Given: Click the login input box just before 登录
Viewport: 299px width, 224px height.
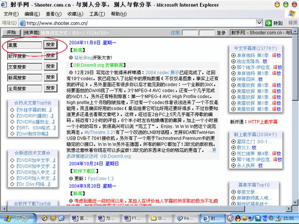Looking at the screenshot, I should [x=207, y=33].
